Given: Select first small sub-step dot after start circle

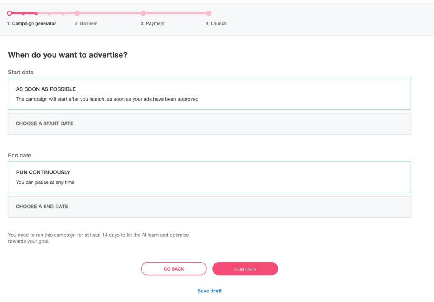Looking at the screenshot, I should click(x=23, y=14).
